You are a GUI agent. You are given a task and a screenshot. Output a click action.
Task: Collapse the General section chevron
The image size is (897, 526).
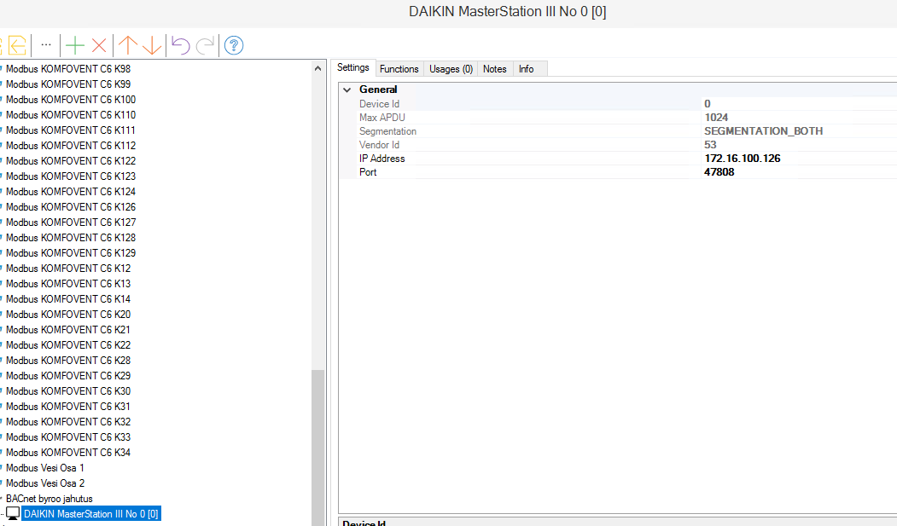347,90
